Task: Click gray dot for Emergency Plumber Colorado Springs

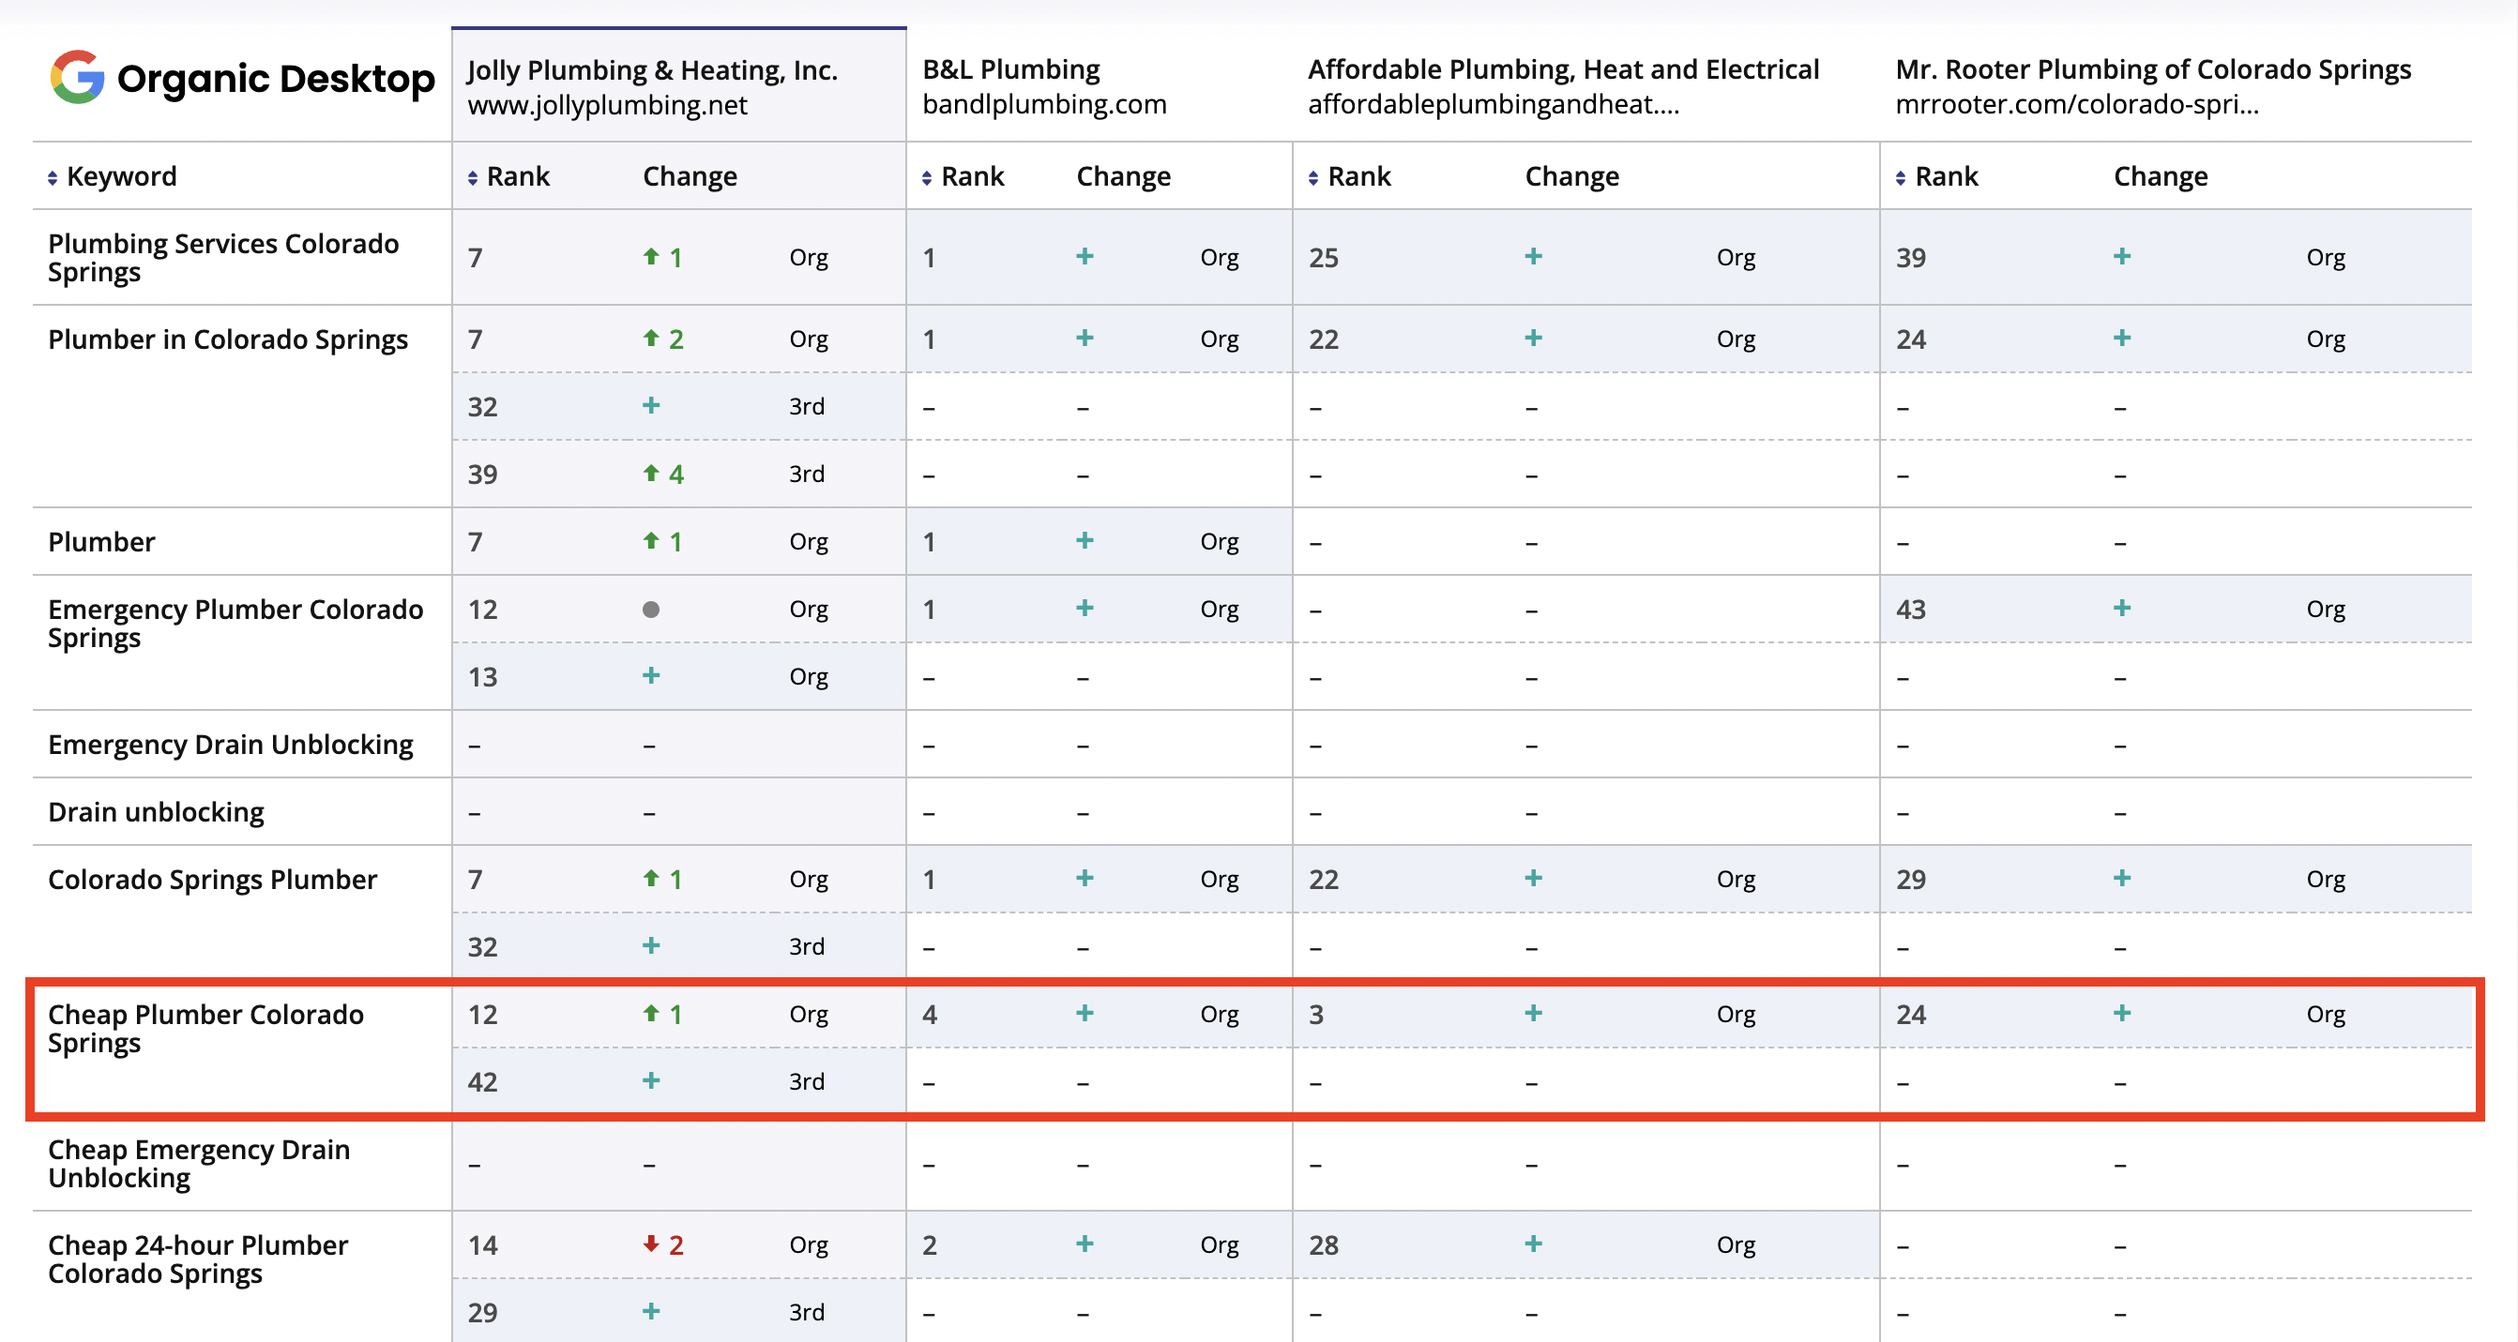Action: click(x=651, y=610)
